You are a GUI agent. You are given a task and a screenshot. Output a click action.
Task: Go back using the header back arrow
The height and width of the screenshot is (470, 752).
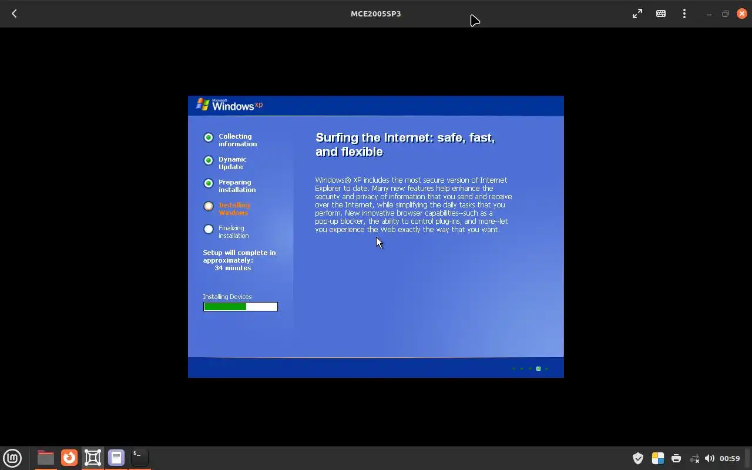(14, 14)
